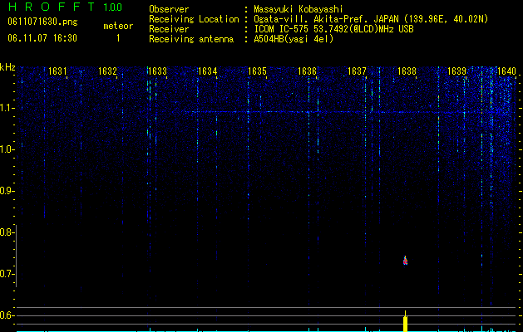Click the A504HB antenna description
Image resolution: width=523 pixels, height=332 pixels.
pos(294,39)
